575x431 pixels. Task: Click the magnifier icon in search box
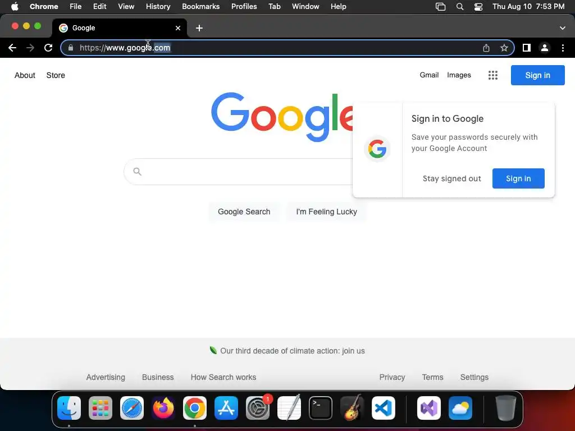[x=137, y=171]
